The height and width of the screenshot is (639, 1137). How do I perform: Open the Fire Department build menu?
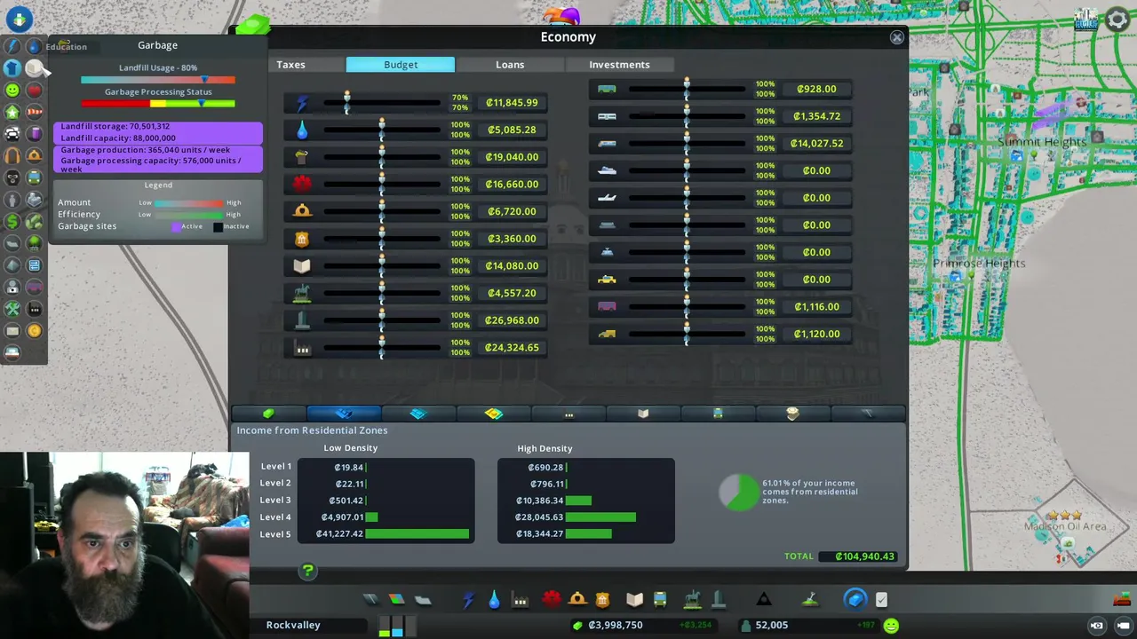click(x=577, y=600)
